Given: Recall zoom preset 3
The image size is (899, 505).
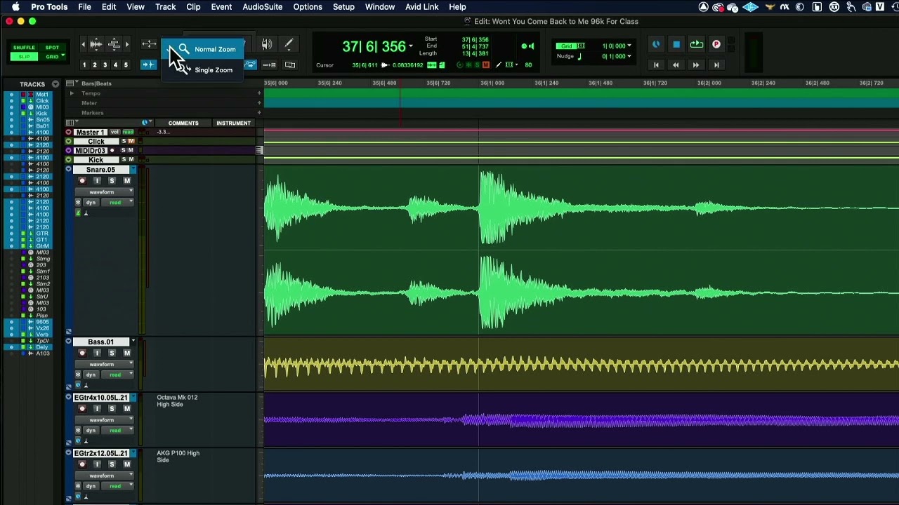Looking at the screenshot, I should pyautogui.click(x=105, y=65).
